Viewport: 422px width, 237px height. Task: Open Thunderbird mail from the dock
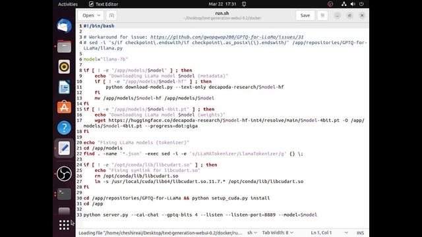tap(64, 26)
